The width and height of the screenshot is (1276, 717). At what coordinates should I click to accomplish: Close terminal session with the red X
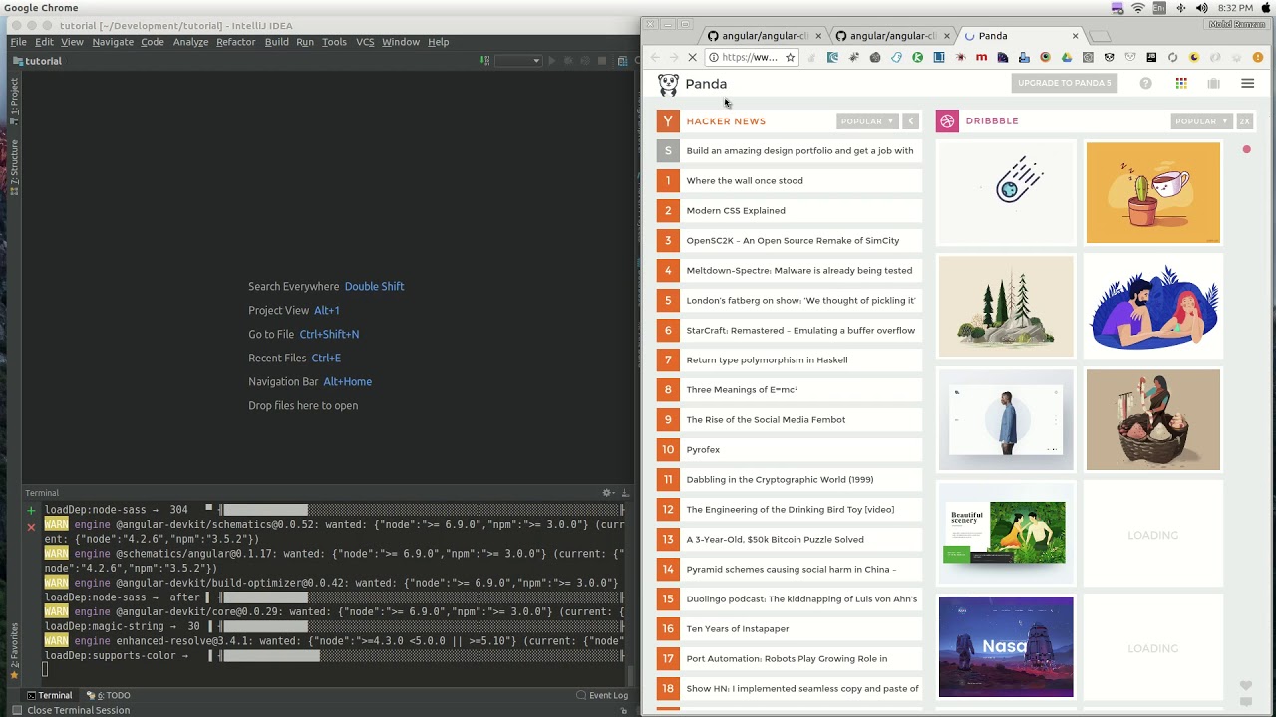[31, 527]
